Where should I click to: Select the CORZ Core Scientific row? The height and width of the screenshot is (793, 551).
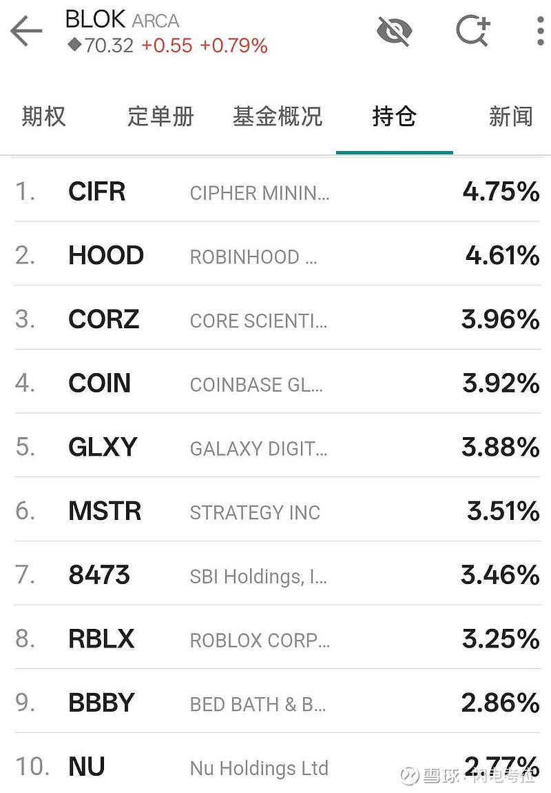click(275, 320)
